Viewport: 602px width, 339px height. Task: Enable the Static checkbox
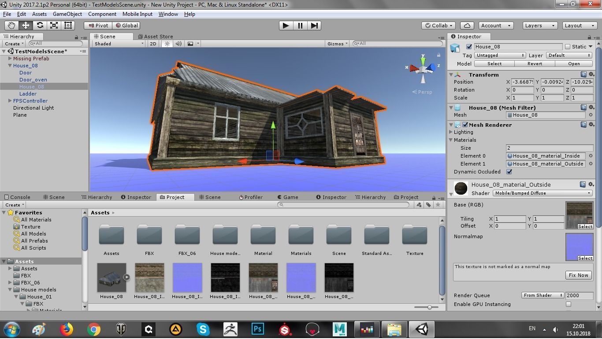(x=568, y=47)
